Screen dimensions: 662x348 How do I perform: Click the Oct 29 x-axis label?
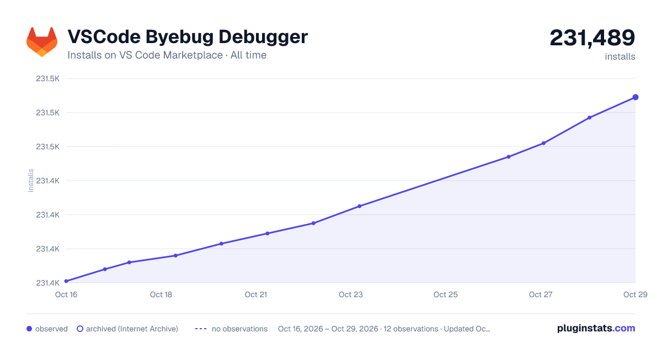click(635, 294)
